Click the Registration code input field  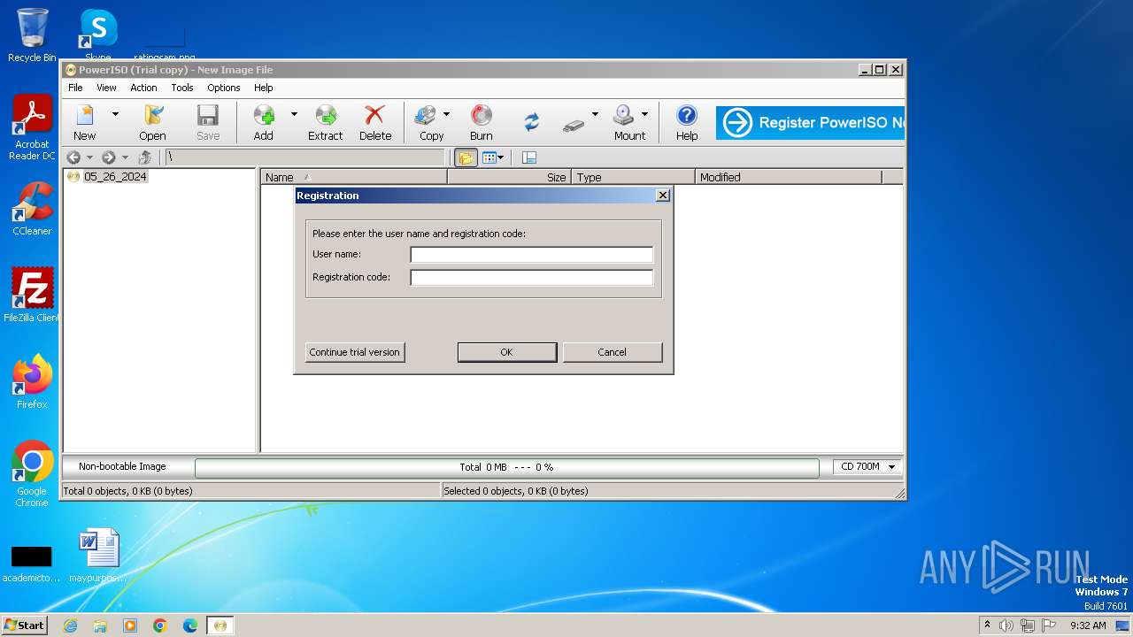(x=532, y=278)
